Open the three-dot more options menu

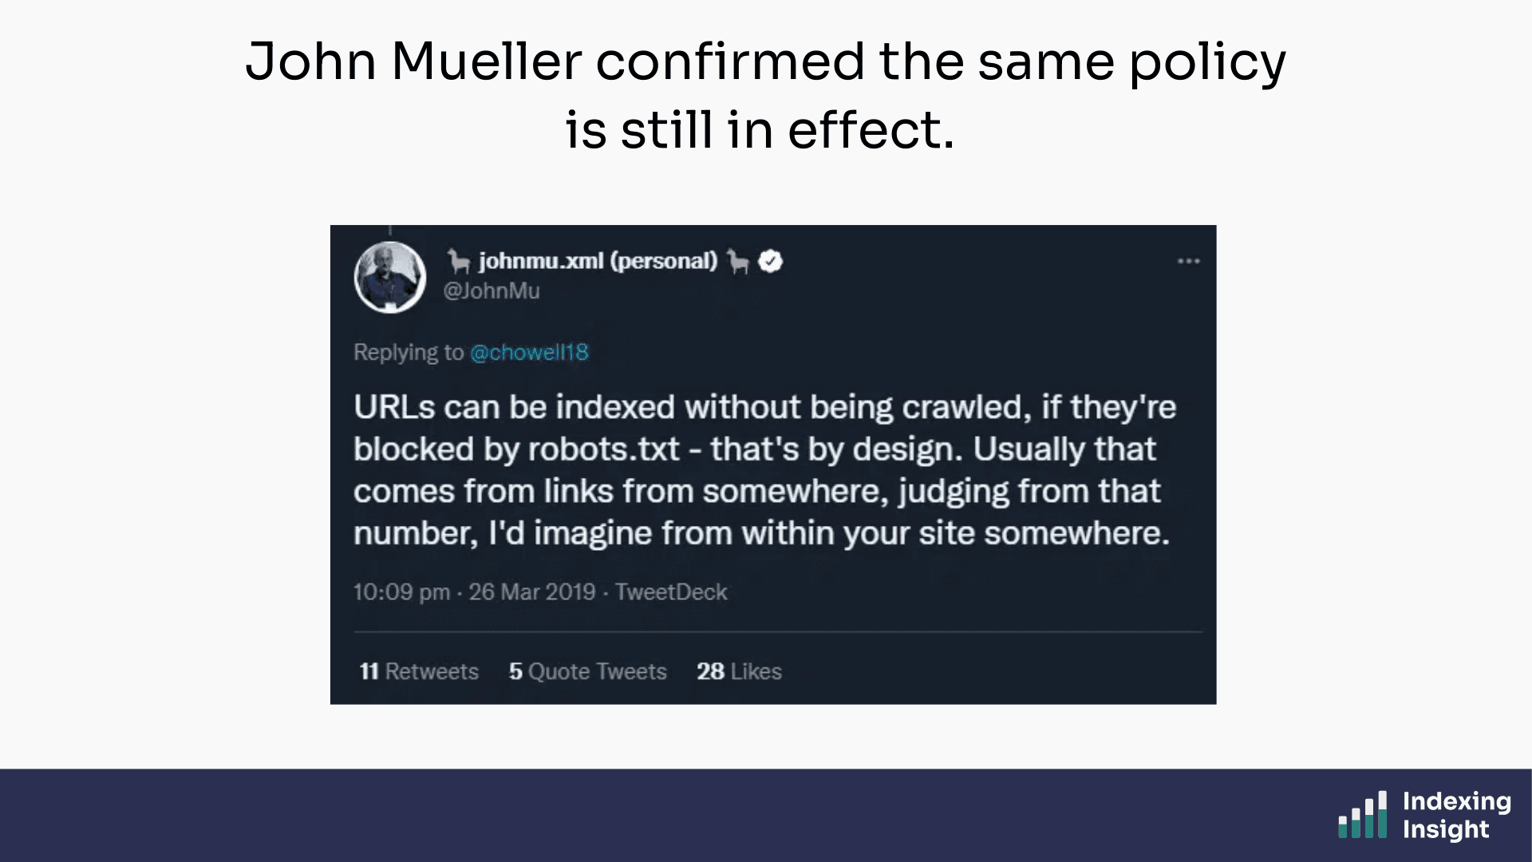[x=1188, y=261]
